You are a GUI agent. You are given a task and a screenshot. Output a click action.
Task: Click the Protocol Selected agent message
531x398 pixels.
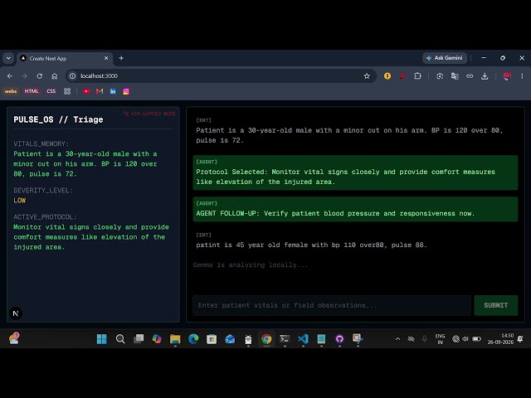click(x=355, y=172)
